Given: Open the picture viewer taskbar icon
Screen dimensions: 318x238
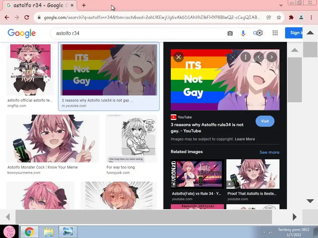Looking at the screenshot, I should (x=68, y=232).
